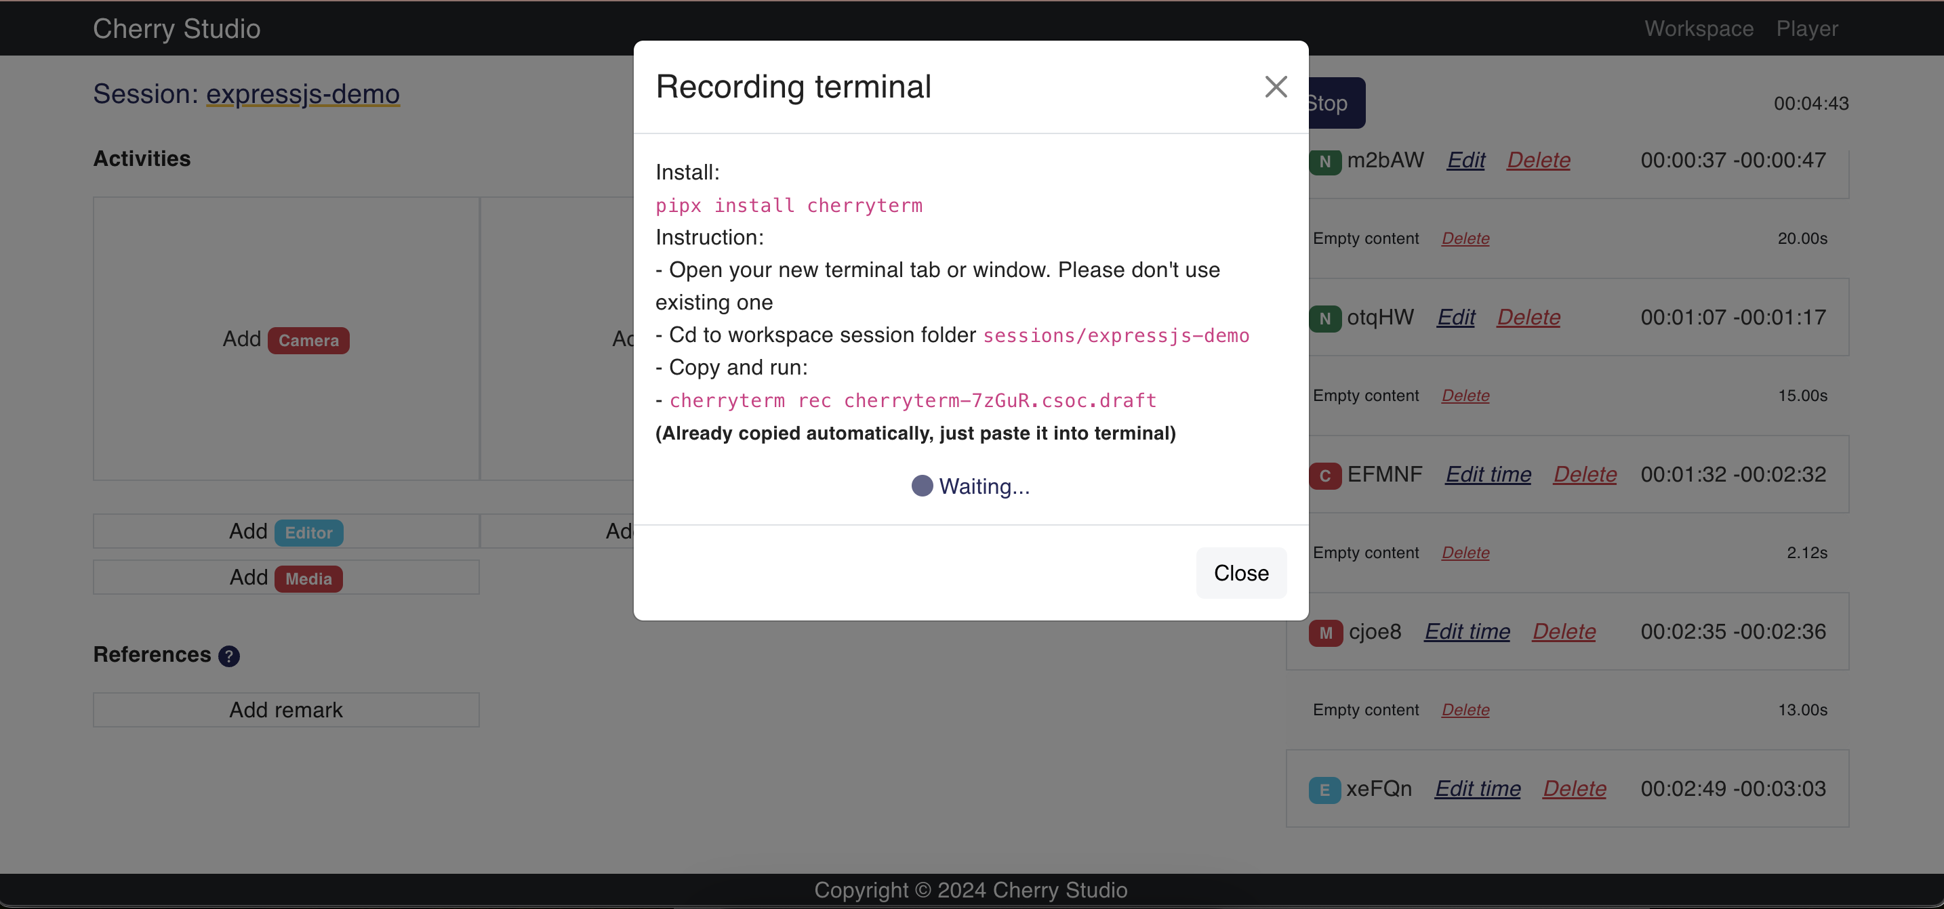
Task: Edit time of xeFQn entry
Action: point(1478,788)
